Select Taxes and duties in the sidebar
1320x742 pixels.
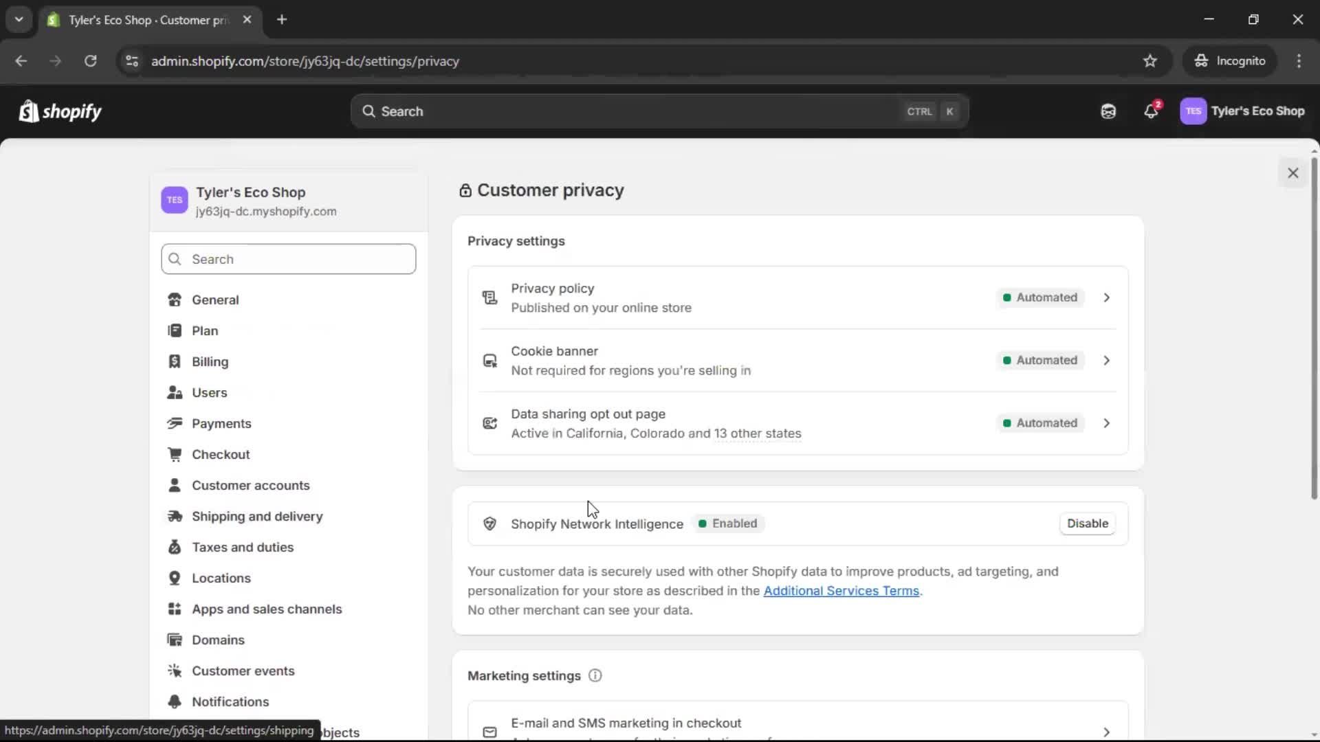pyautogui.click(x=243, y=547)
